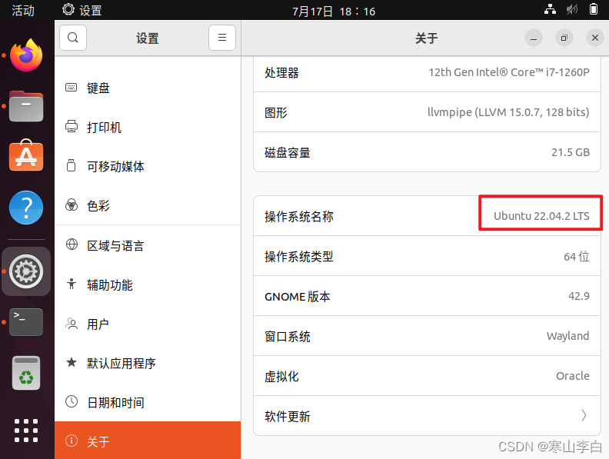Click the star icon beside 默认应用程序
609x459 pixels.
click(x=72, y=362)
